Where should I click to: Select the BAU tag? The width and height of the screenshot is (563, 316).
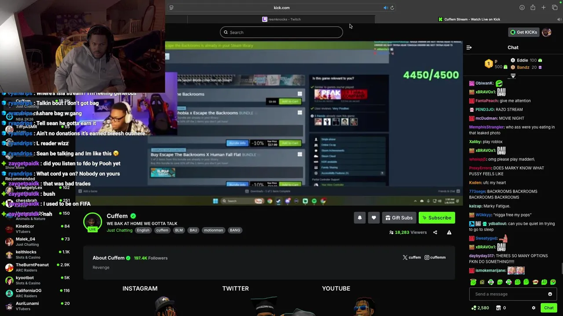(193, 230)
